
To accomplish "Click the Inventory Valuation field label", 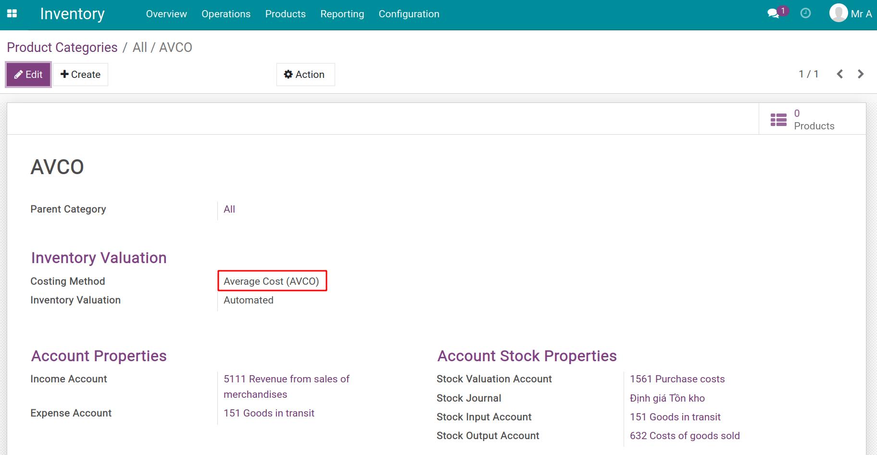I will tap(75, 300).
